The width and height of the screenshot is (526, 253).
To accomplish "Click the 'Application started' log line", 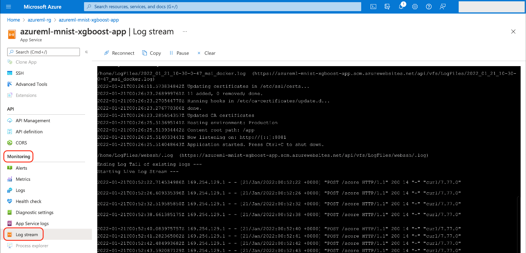I will point(210,144).
